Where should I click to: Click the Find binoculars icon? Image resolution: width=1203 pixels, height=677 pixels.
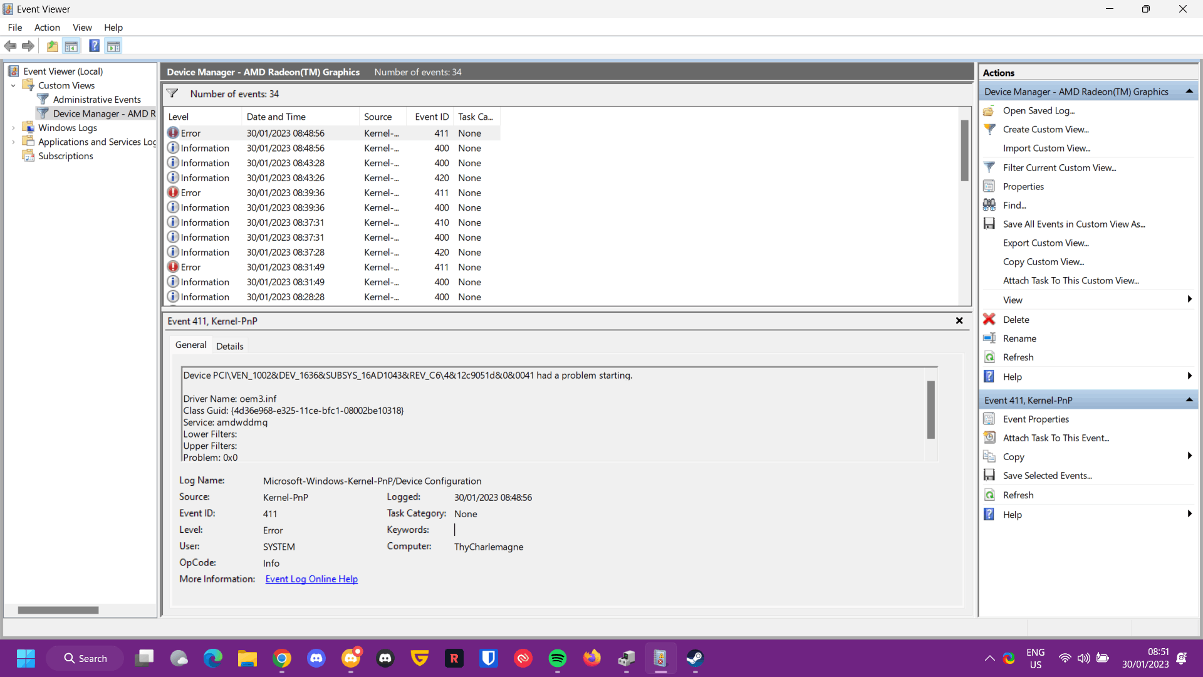[989, 205]
